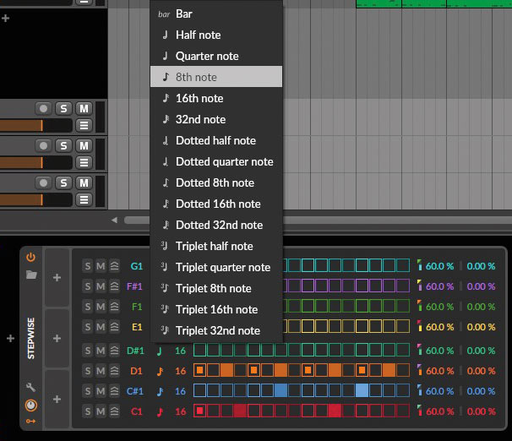Click the orange knob icon in Stepwise panel

coord(31,405)
